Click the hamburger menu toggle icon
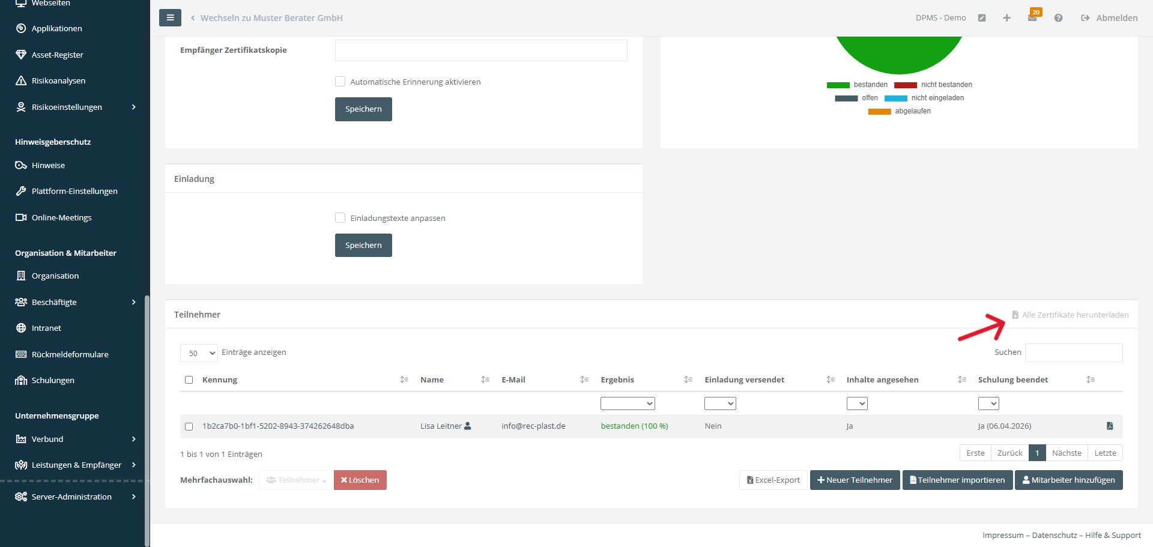 (x=170, y=18)
